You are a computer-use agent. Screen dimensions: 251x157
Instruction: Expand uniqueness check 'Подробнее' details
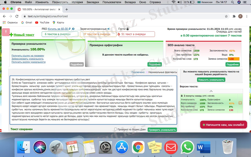click(77, 64)
